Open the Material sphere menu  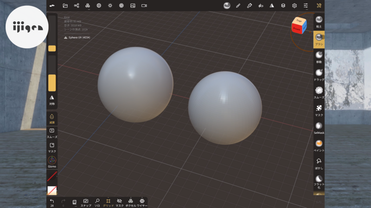(99, 6)
